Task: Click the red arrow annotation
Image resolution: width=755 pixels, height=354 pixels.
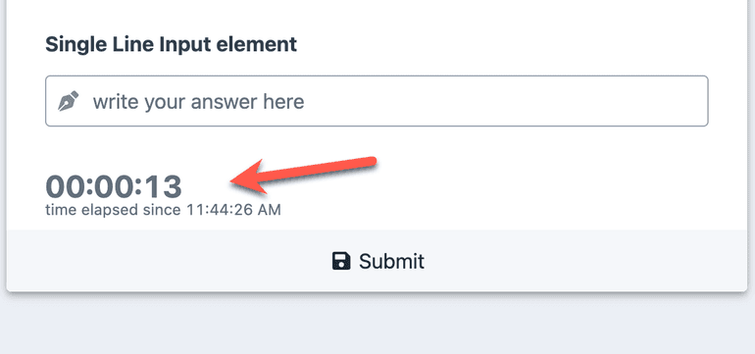Action: 303,176
